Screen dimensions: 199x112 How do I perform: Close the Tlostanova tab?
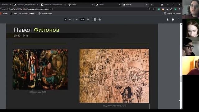pos(38,5)
